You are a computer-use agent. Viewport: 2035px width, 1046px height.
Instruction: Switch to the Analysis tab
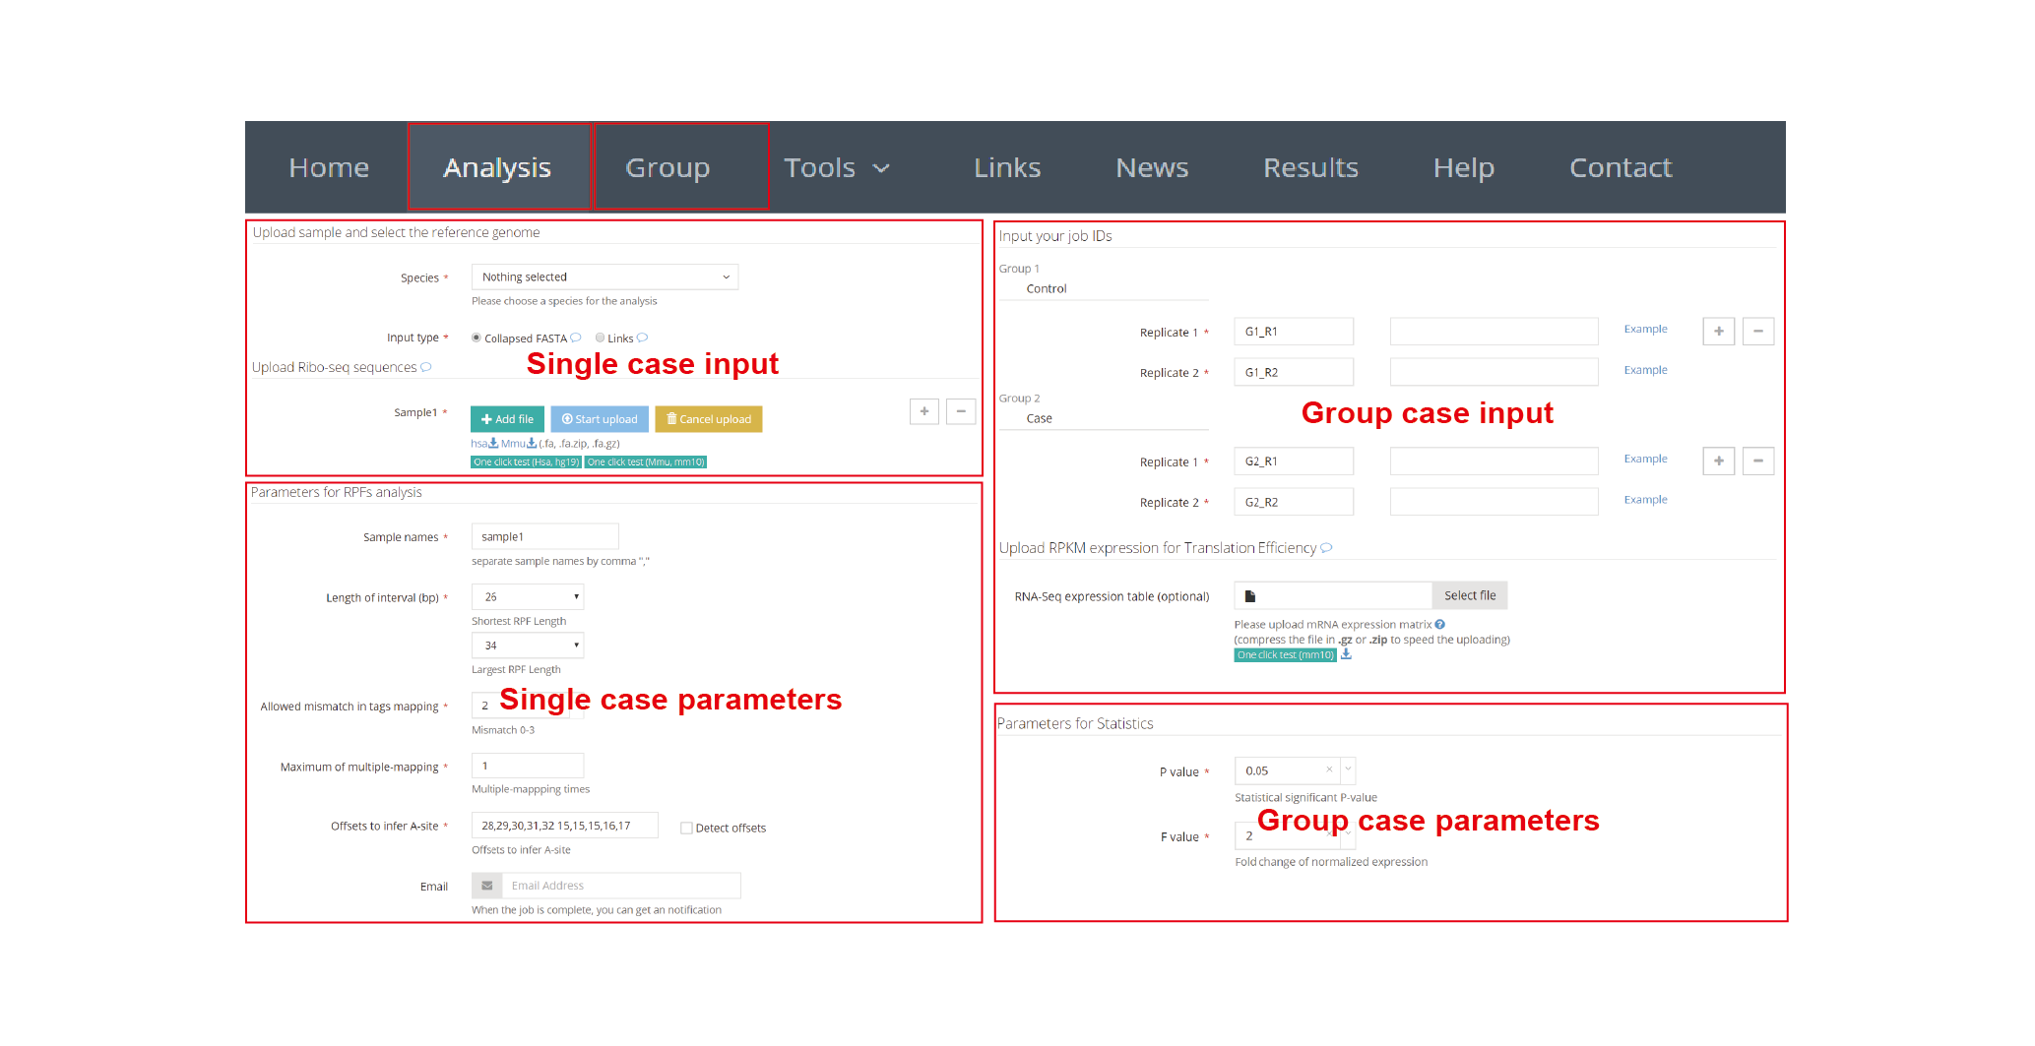click(x=497, y=167)
